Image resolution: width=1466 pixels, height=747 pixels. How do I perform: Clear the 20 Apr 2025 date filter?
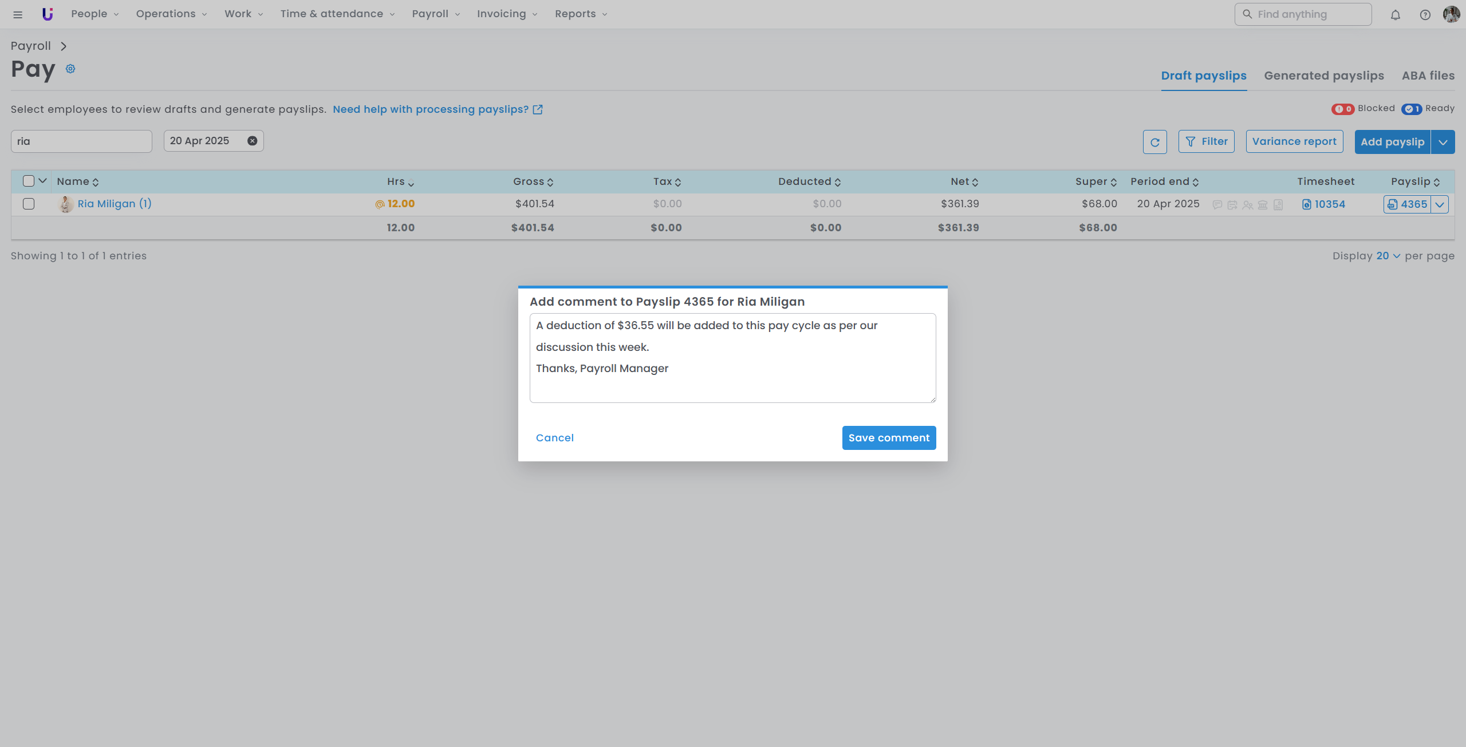252,141
